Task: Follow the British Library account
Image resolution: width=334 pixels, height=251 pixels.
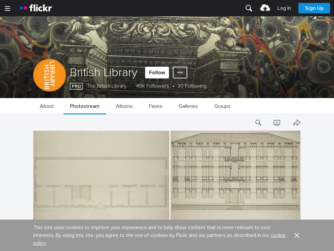Action: pyautogui.click(x=157, y=73)
